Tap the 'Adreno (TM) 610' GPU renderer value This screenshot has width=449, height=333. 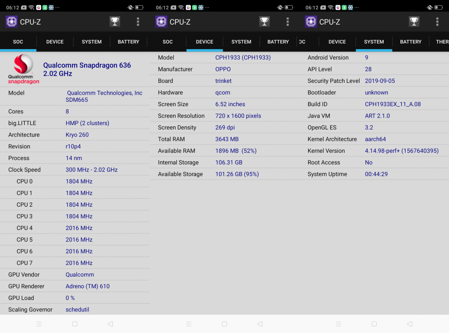(x=88, y=286)
